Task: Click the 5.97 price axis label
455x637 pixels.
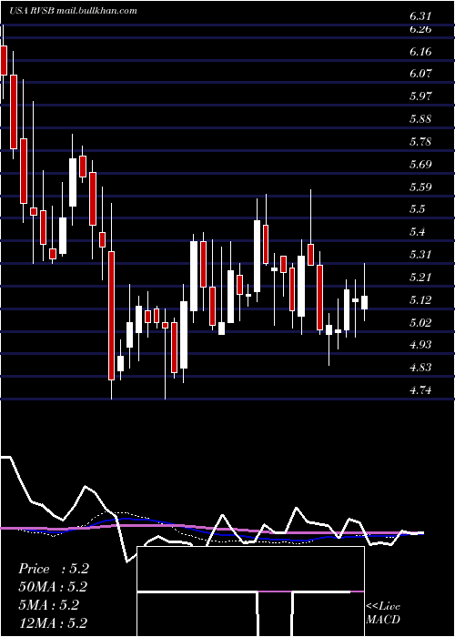Action: (420, 96)
